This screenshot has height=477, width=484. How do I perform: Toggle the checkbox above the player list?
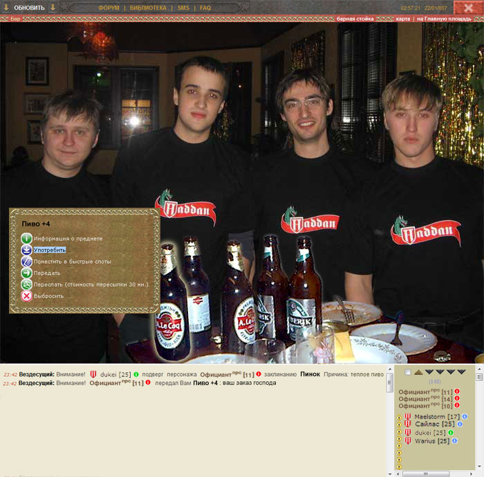click(407, 372)
